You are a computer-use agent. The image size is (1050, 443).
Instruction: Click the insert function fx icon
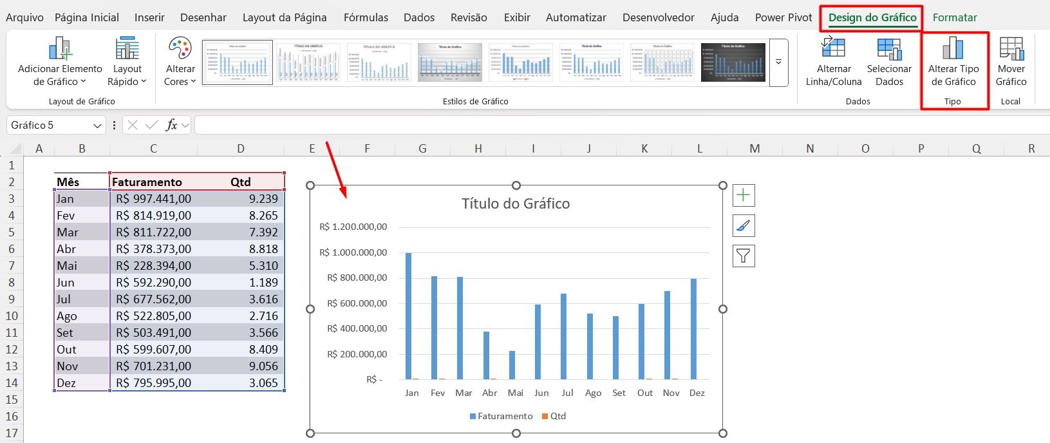171,125
